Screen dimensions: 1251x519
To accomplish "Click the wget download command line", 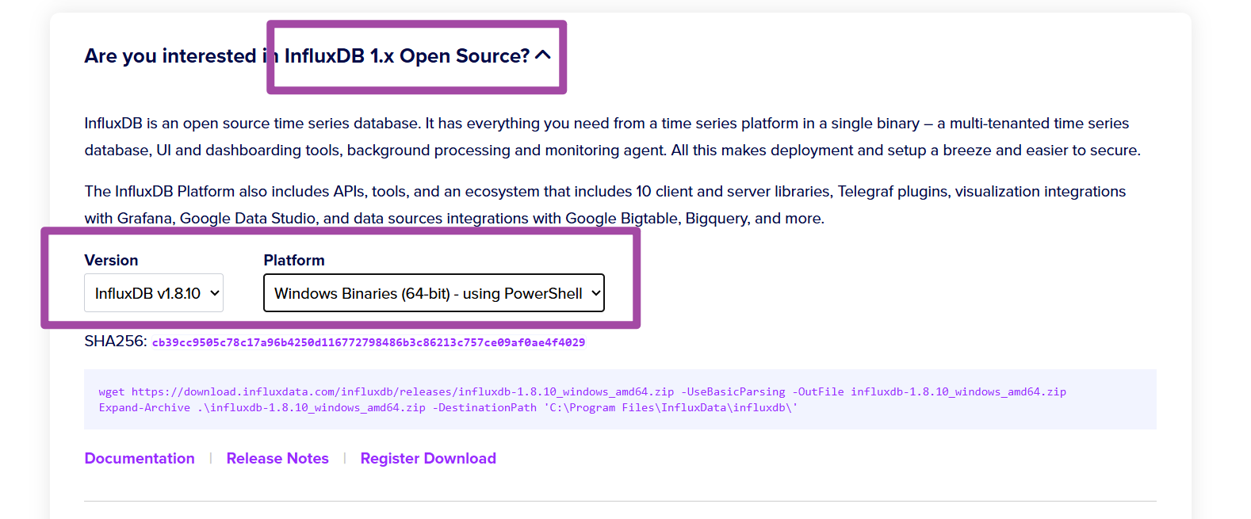I will 583,392.
